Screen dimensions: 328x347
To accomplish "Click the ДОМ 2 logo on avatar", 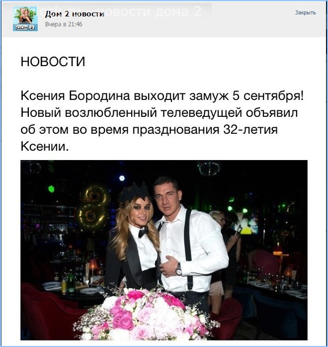I will coord(25,27).
